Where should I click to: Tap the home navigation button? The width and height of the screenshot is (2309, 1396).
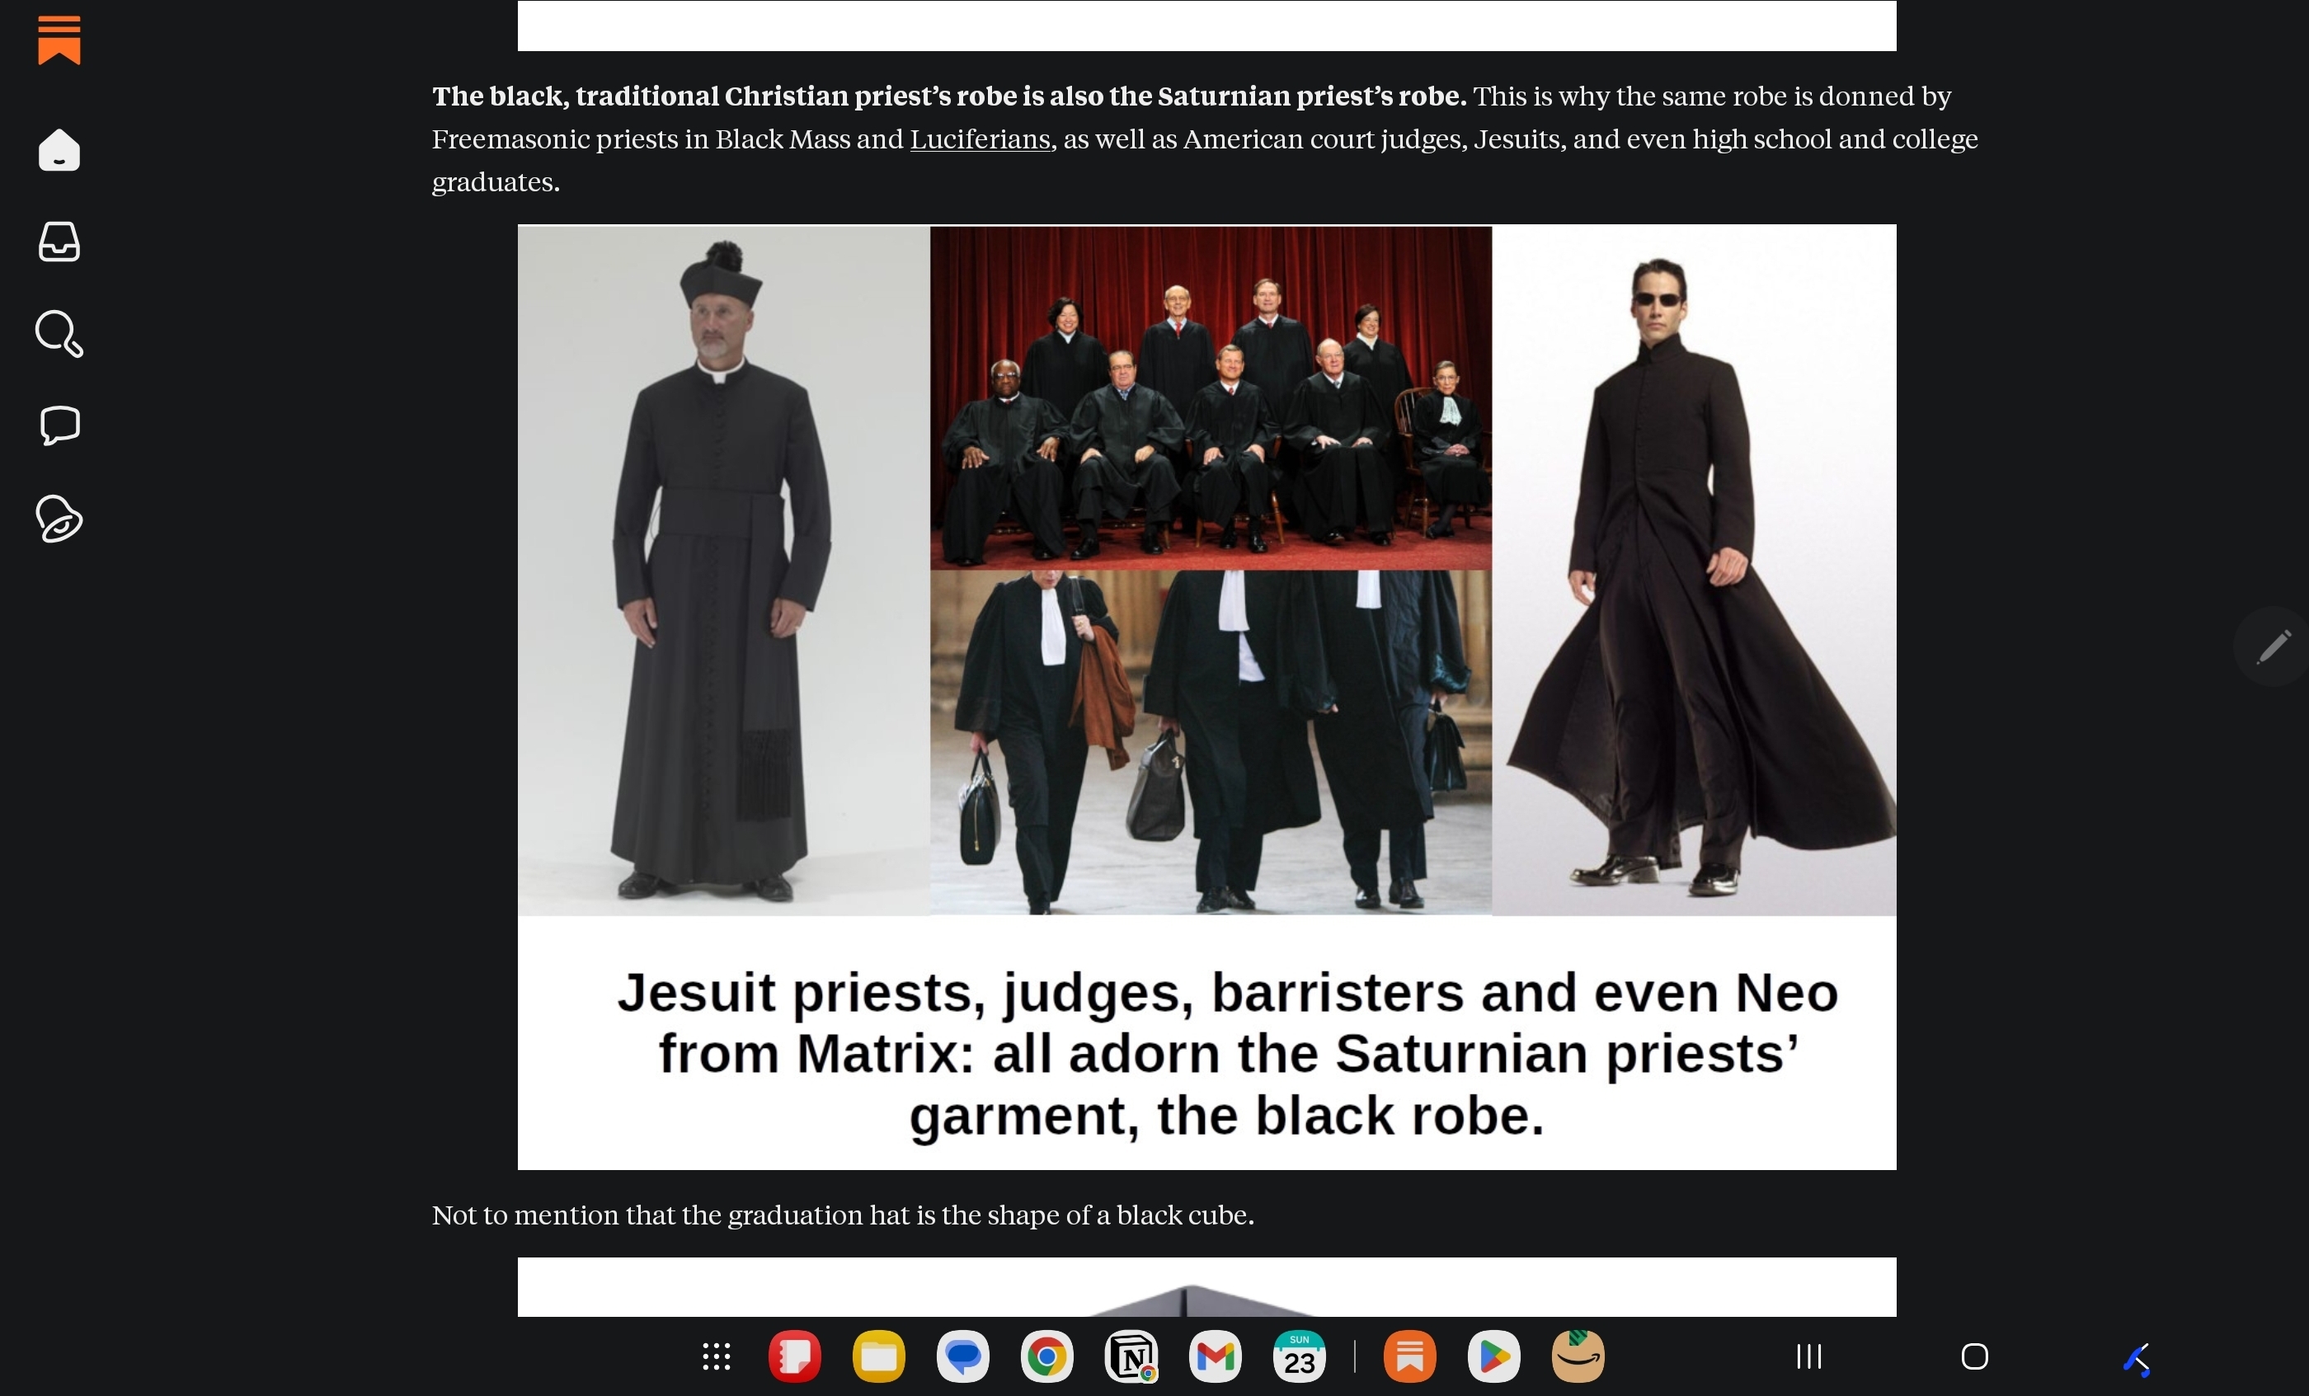click(1974, 1356)
